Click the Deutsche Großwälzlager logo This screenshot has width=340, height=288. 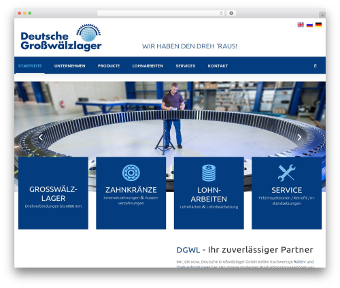click(61, 37)
